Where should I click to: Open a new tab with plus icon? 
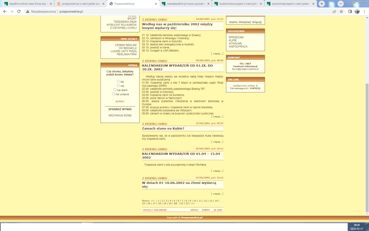pos(322,4)
